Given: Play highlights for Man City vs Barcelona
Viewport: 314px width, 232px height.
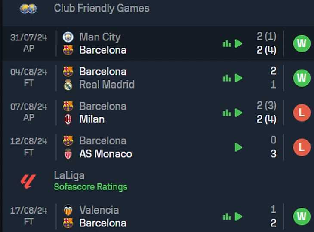Looking at the screenshot, I should click(x=238, y=44).
